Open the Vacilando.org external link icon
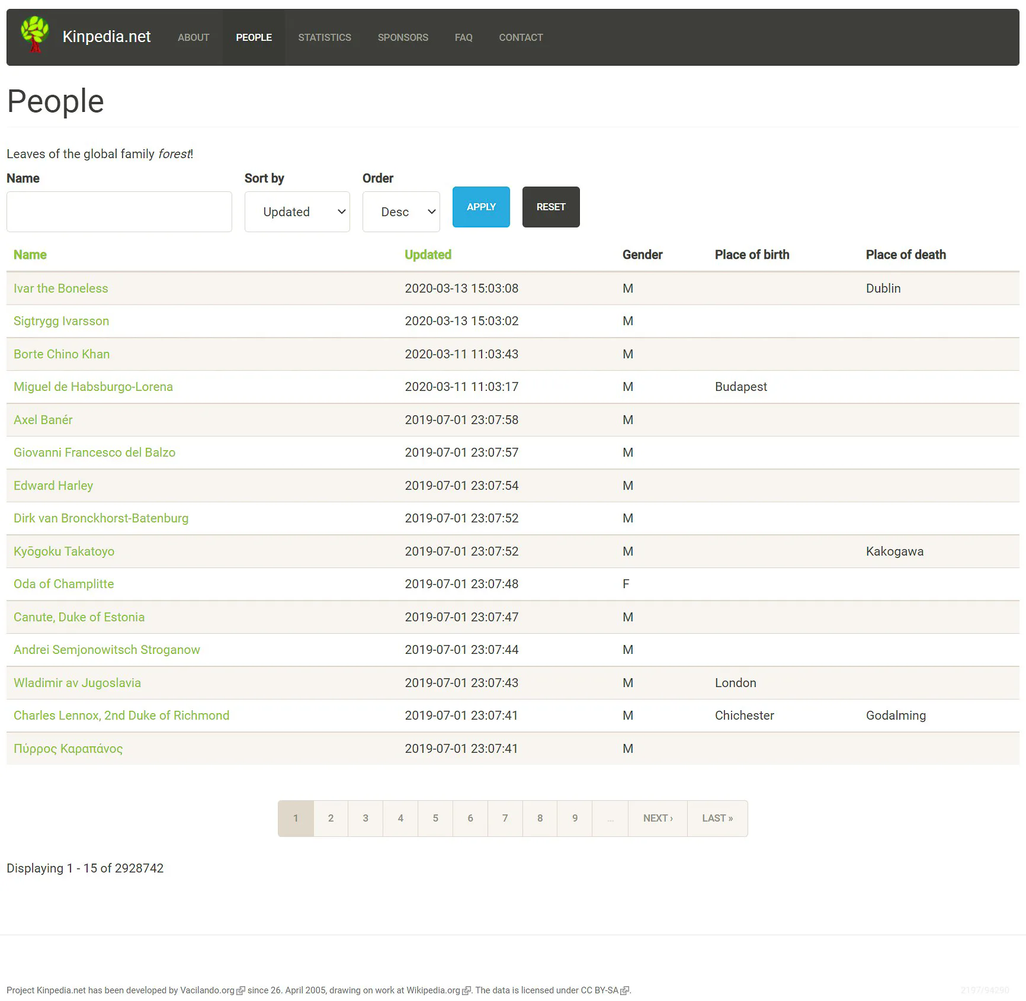 click(x=241, y=990)
